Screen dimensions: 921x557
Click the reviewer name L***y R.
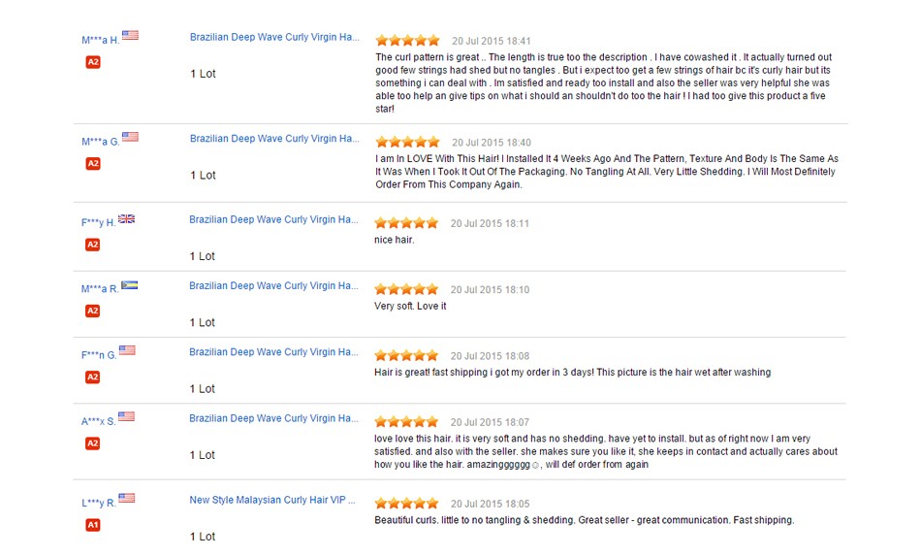[99, 504]
